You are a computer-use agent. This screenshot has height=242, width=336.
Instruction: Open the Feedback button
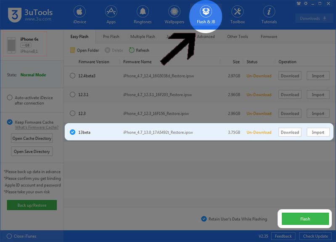pos(283,236)
